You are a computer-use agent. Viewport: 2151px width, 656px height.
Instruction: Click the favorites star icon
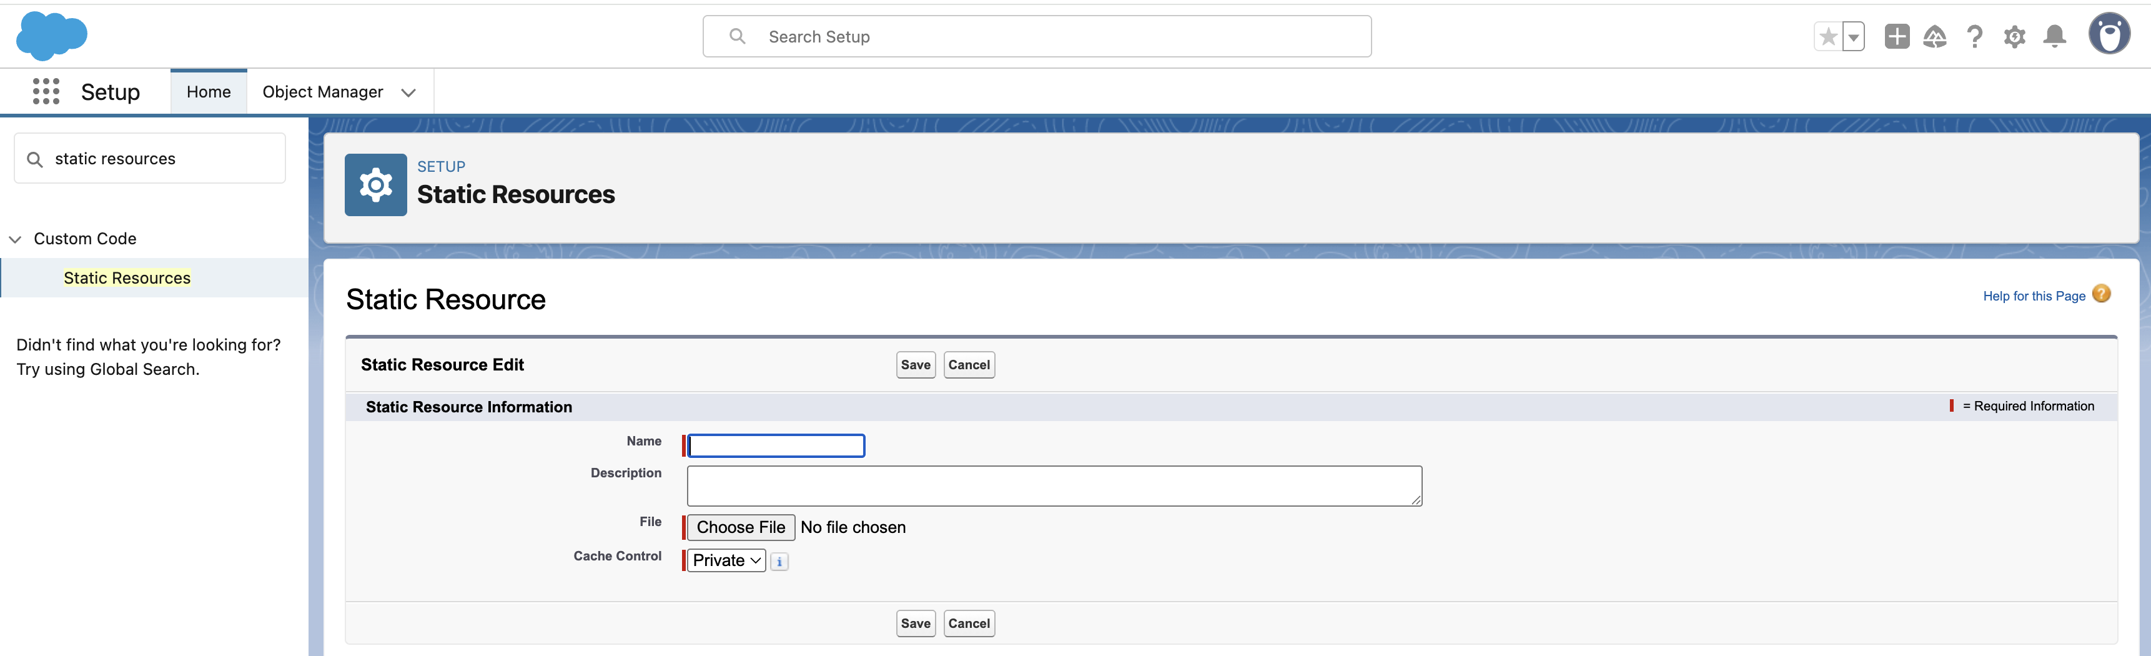click(x=1828, y=37)
